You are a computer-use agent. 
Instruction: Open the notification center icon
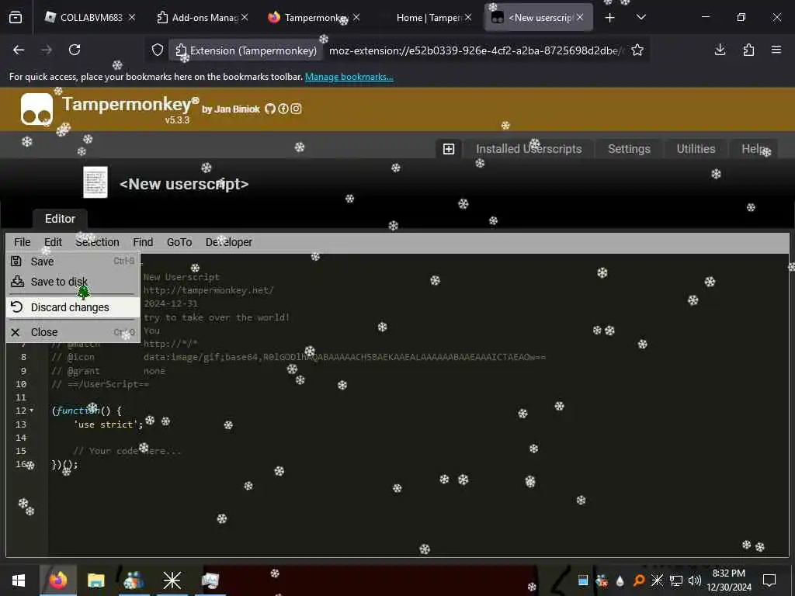point(769,580)
